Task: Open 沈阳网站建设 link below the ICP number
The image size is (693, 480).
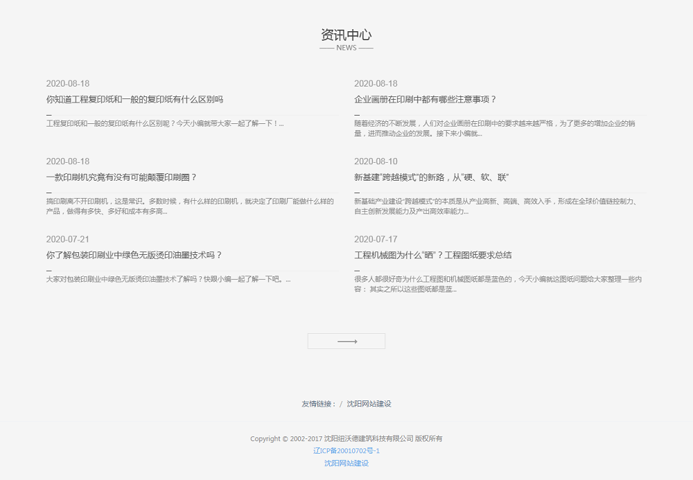Action: 346,463
